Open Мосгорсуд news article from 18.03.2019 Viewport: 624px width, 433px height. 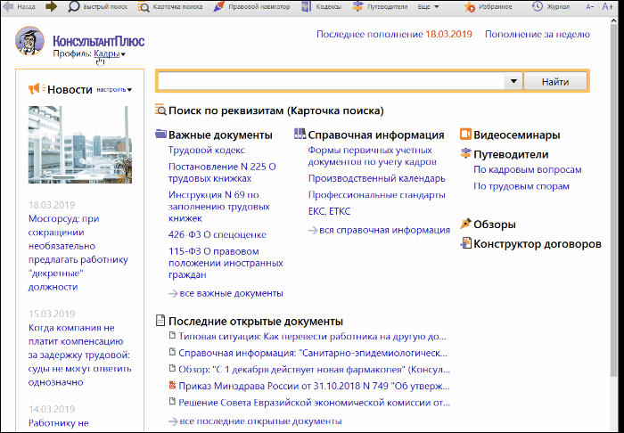(78, 252)
